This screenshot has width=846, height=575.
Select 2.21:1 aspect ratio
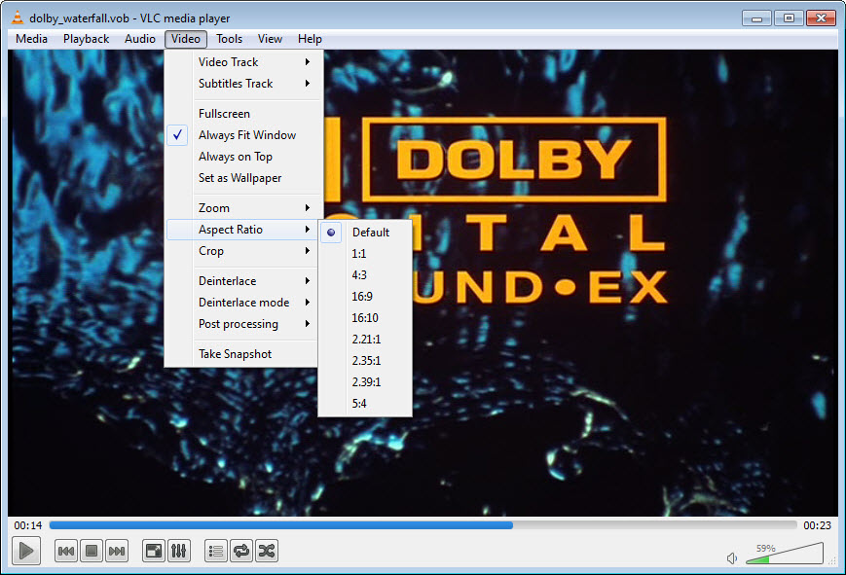365,340
